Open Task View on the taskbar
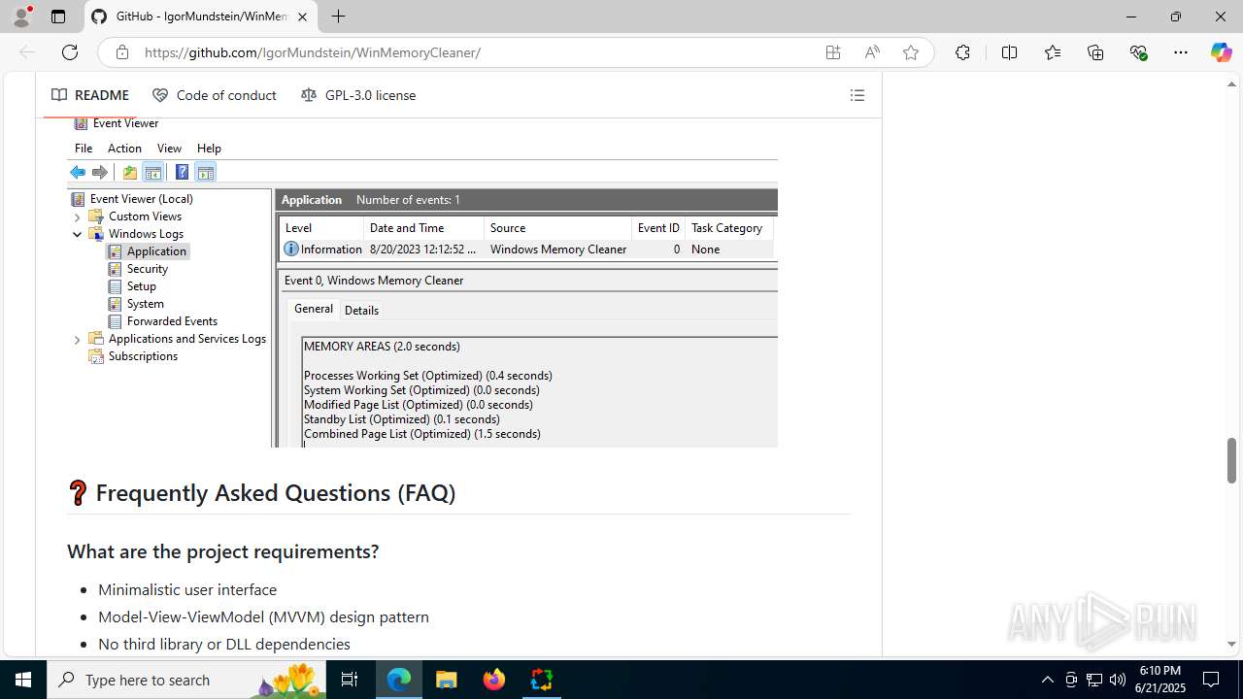Image resolution: width=1243 pixels, height=699 pixels. pos(351,680)
